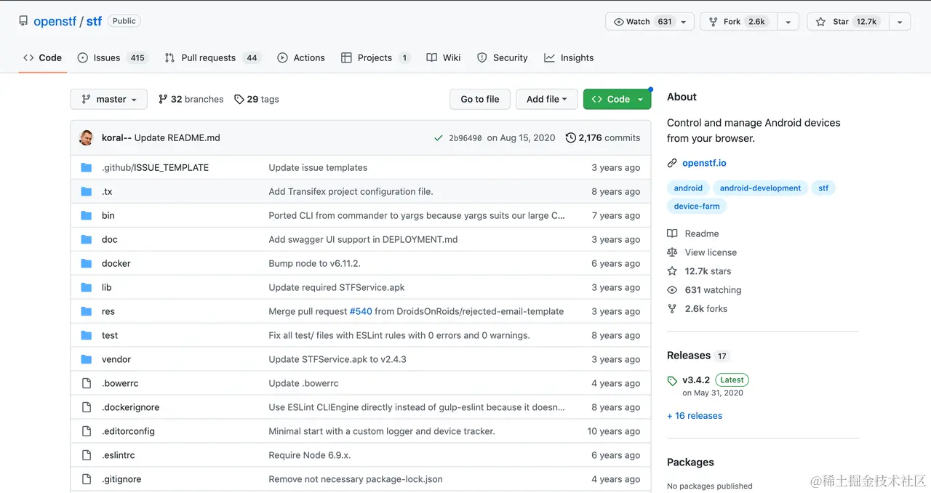Click the eye icon beside 631 watching
Image resolution: width=931 pixels, height=493 pixels.
672,290
